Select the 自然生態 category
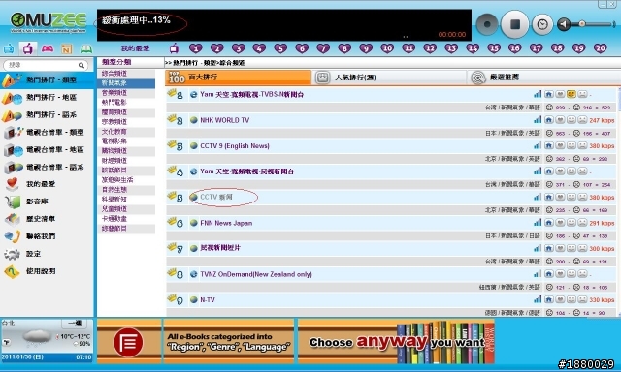621x372 pixels. pos(126,190)
